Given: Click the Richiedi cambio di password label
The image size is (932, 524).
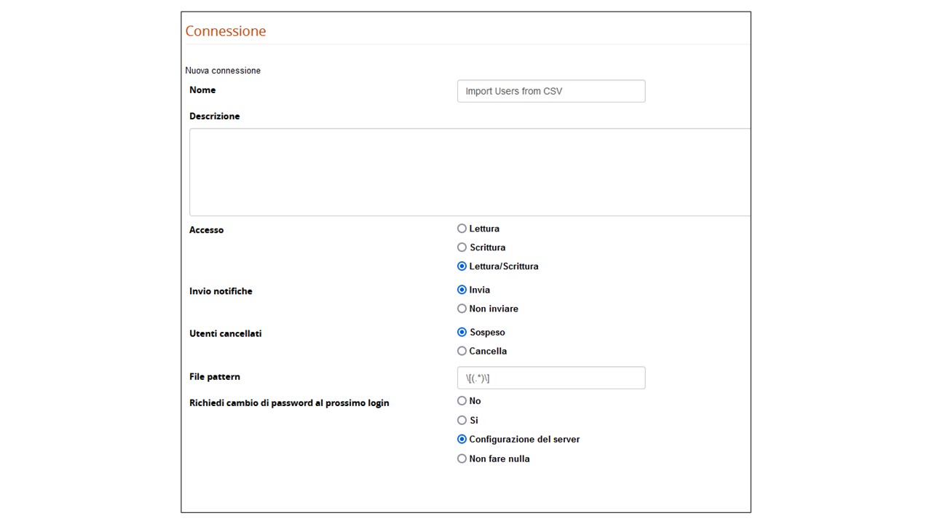Looking at the screenshot, I should (289, 403).
